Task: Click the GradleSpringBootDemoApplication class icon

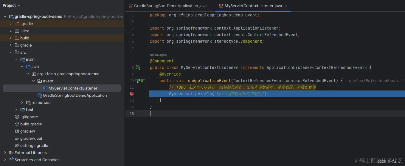Action: click(x=40, y=95)
